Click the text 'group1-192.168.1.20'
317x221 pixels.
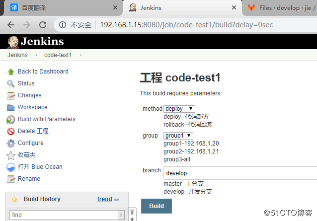pos(191,144)
